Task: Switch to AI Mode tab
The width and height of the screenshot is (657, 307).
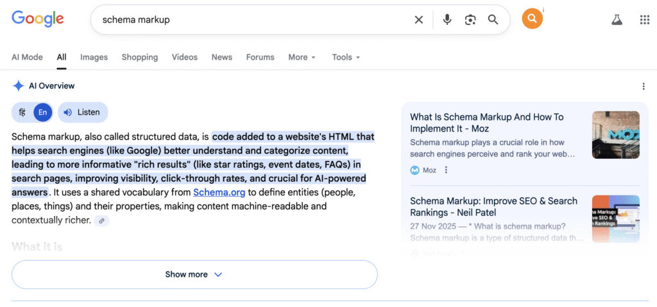Action: click(x=27, y=58)
